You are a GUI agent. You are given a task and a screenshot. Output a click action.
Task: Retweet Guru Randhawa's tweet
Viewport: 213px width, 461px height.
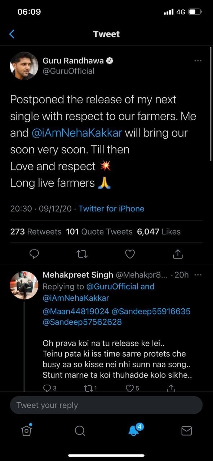82,254
